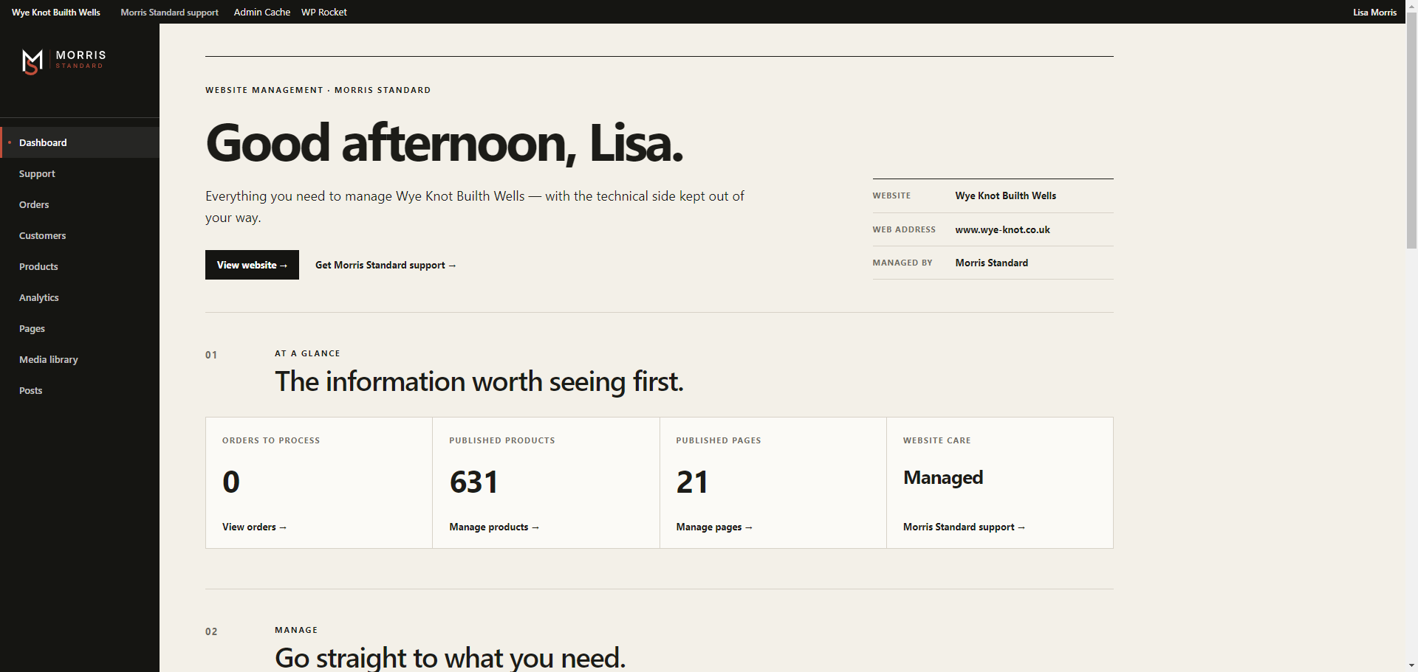Open the Manage products link
The image size is (1418, 672).
click(494, 527)
